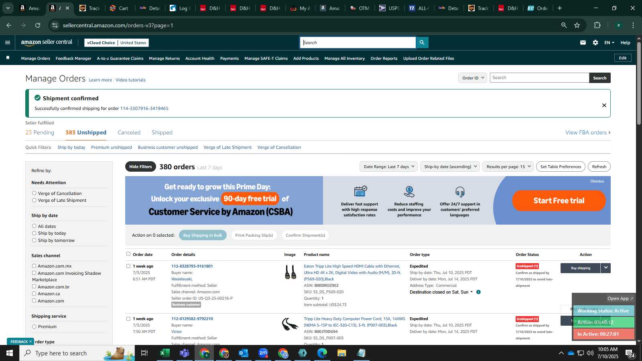
Task: Select the Verge of Late Shipment radio button
Action: [x=34, y=200]
